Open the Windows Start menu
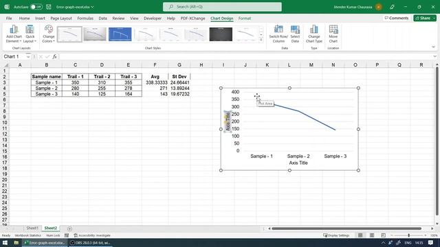 click(5, 243)
